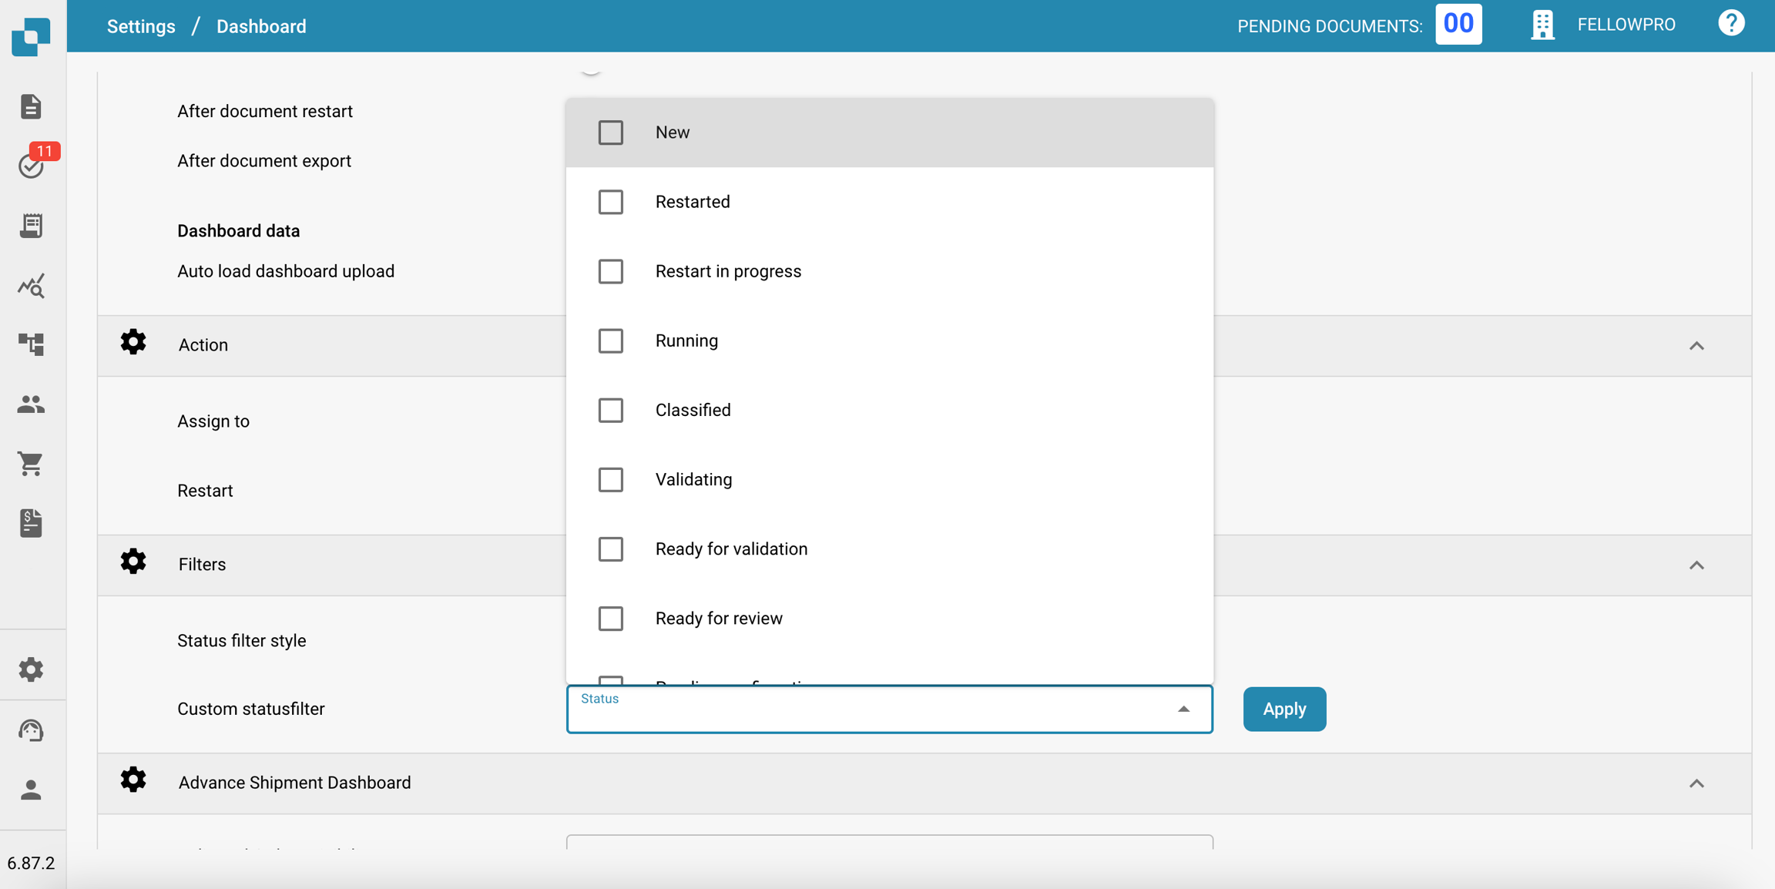The image size is (1775, 889).
Task: Open the invoice dollar document icon
Action: (x=31, y=523)
